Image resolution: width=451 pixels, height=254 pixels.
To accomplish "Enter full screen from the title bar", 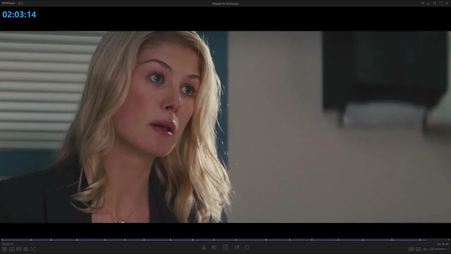I will point(441,3).
